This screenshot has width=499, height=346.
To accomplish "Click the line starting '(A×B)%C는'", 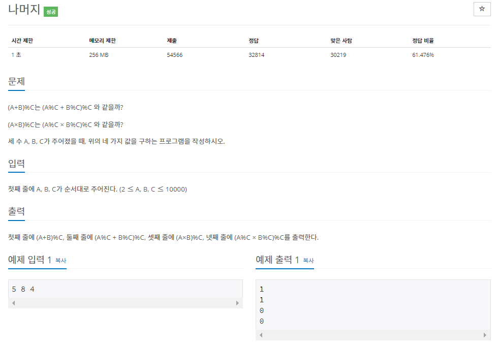I will pyautogui.click(x=66, y=124).
